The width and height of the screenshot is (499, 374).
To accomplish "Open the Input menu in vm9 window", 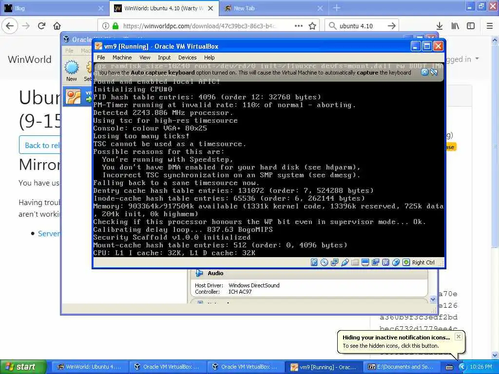I will (x=164, y=57).
